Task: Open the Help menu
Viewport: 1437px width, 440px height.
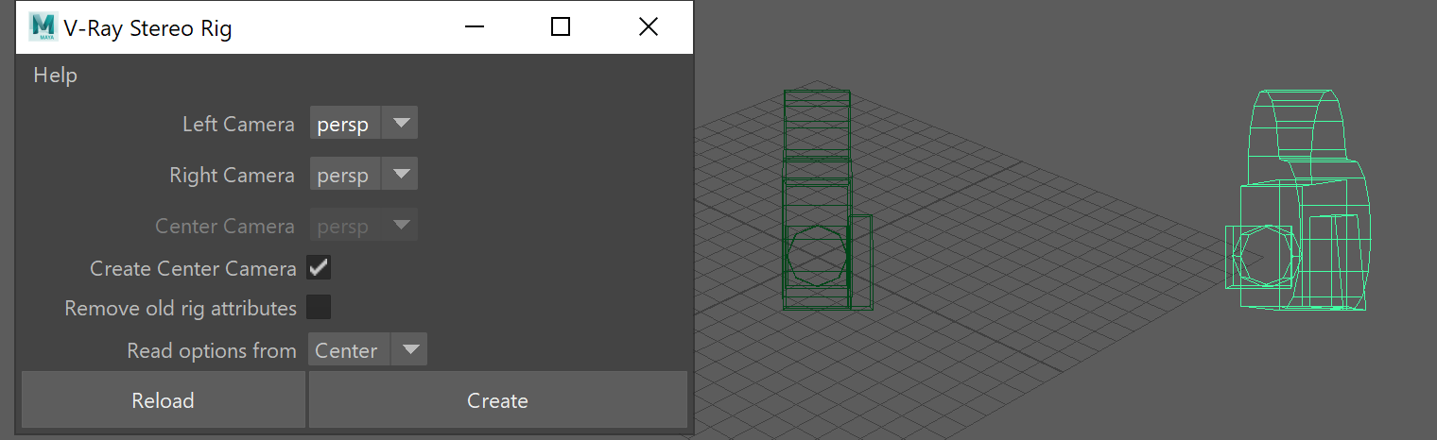Action: pyautogui.click(x=56, y=75)
